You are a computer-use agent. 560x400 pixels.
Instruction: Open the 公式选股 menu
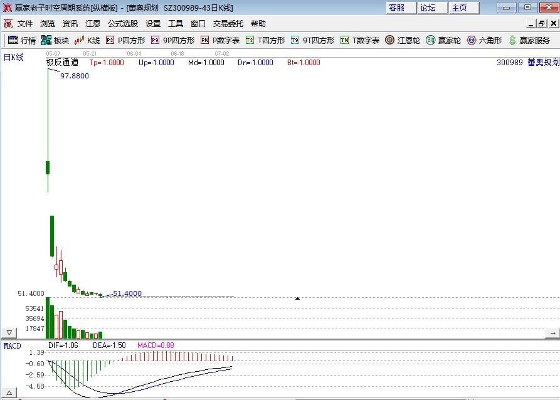pos(123,24)
